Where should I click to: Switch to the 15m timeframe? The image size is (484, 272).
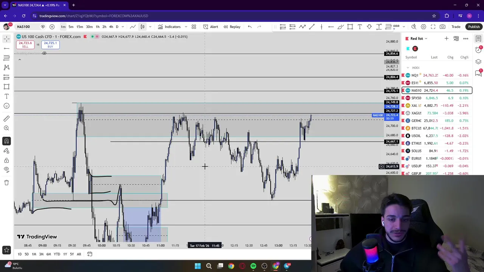pos(80,27)
